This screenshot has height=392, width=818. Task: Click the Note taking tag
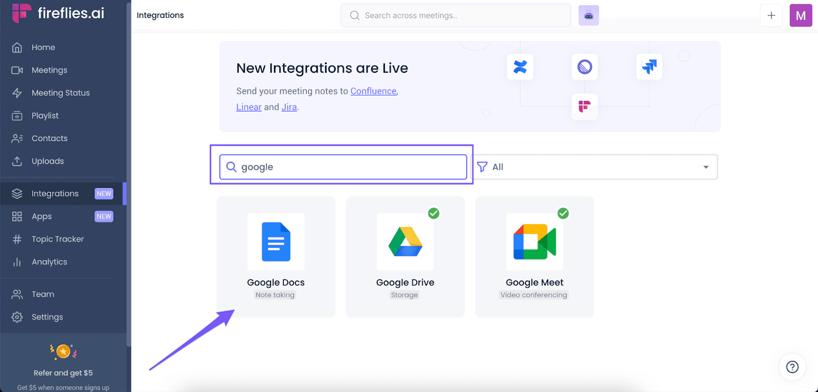coord(275,295)
